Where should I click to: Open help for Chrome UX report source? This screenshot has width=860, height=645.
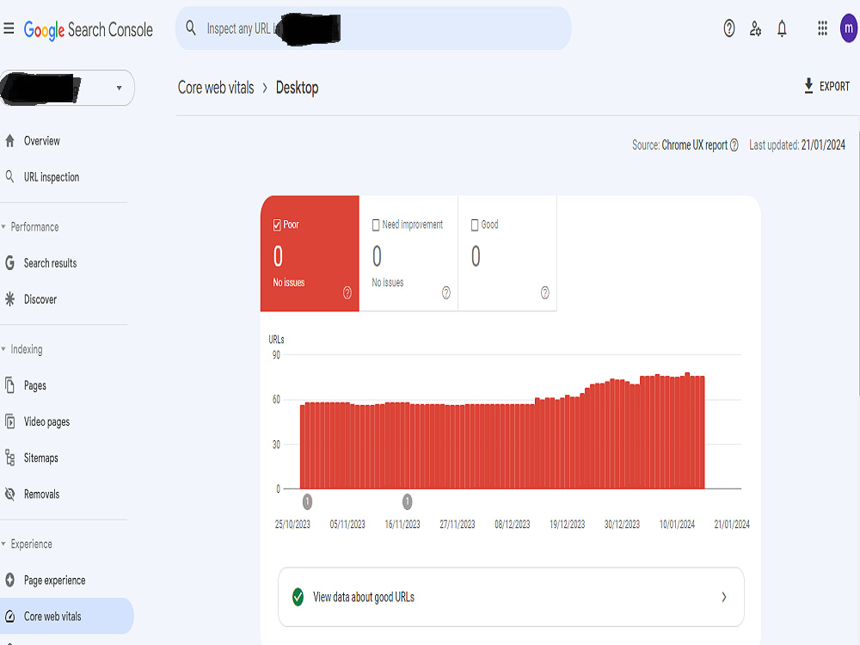(x=734, y=145)
